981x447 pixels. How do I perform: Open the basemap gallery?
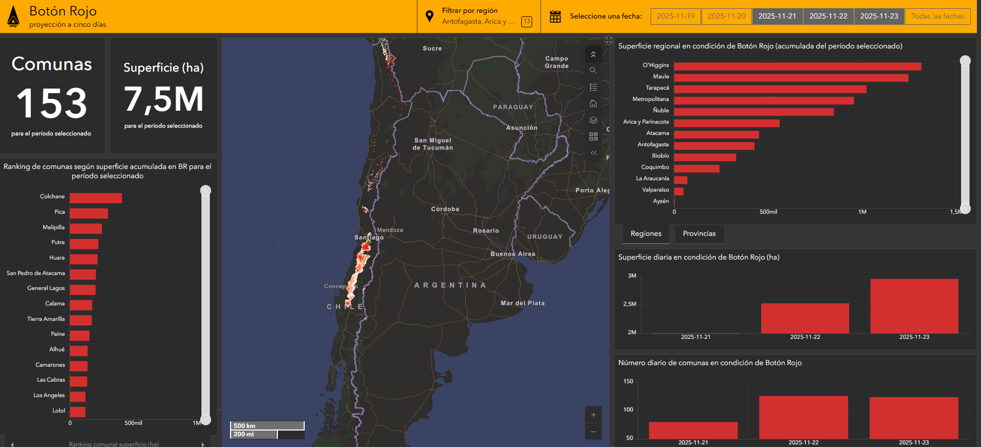(x=593, y=136)
